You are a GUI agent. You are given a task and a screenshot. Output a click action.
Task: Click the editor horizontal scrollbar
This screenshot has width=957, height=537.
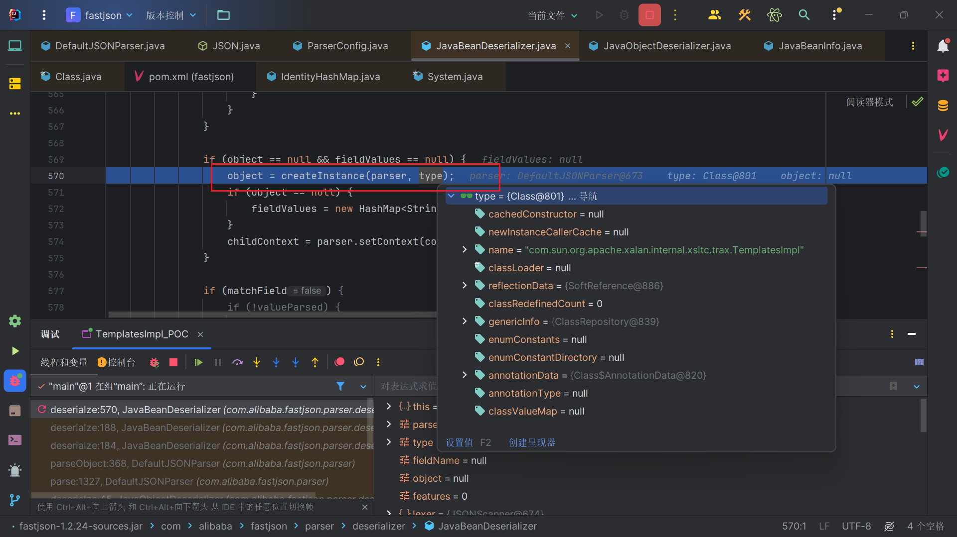pos(272,315)
